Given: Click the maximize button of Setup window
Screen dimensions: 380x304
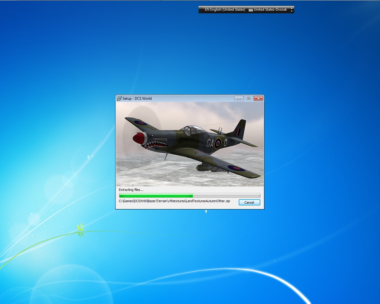Looking at the screenshot, I should (x=248, y=99).
